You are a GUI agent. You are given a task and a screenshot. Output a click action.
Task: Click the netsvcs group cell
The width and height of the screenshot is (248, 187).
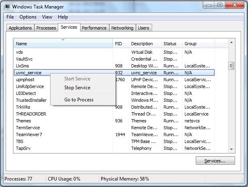192,121
